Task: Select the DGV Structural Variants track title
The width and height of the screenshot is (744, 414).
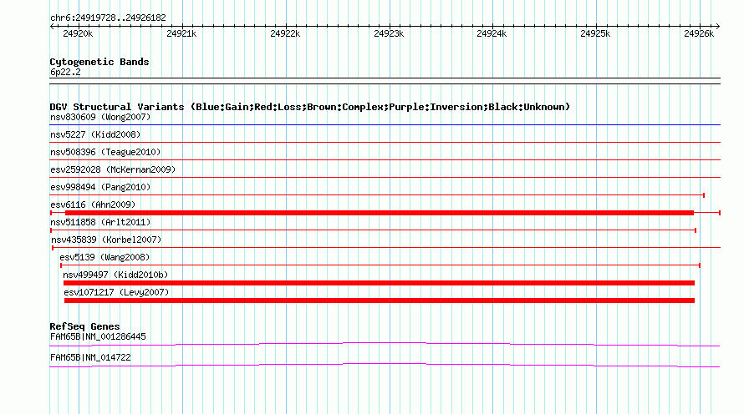Action: [x=310, y=107]
